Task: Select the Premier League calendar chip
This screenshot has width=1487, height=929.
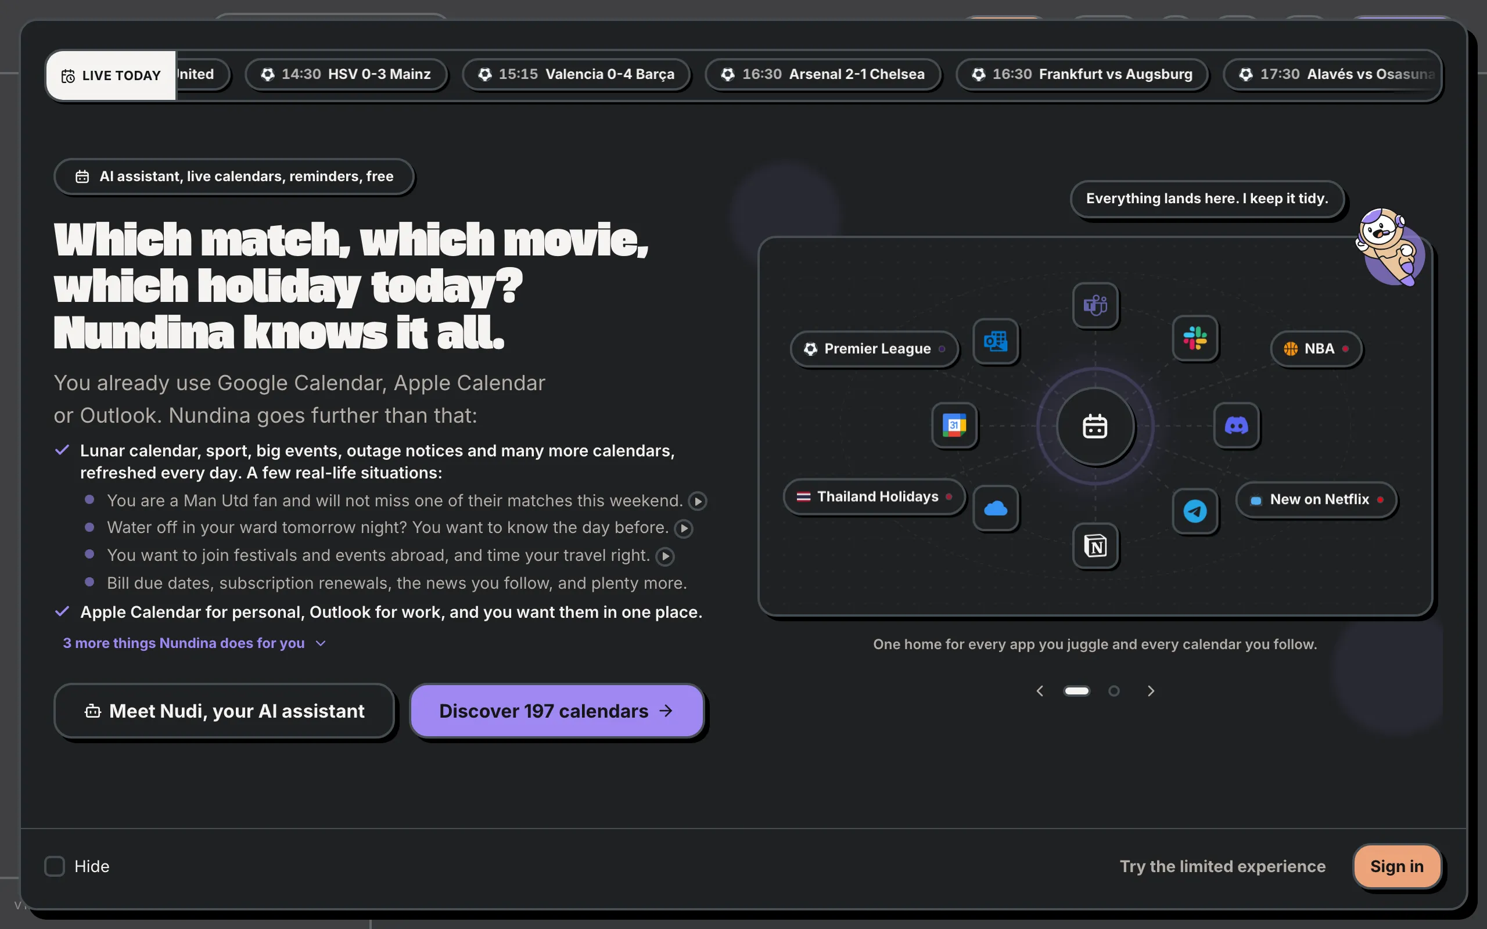Action: click(874, 348)
